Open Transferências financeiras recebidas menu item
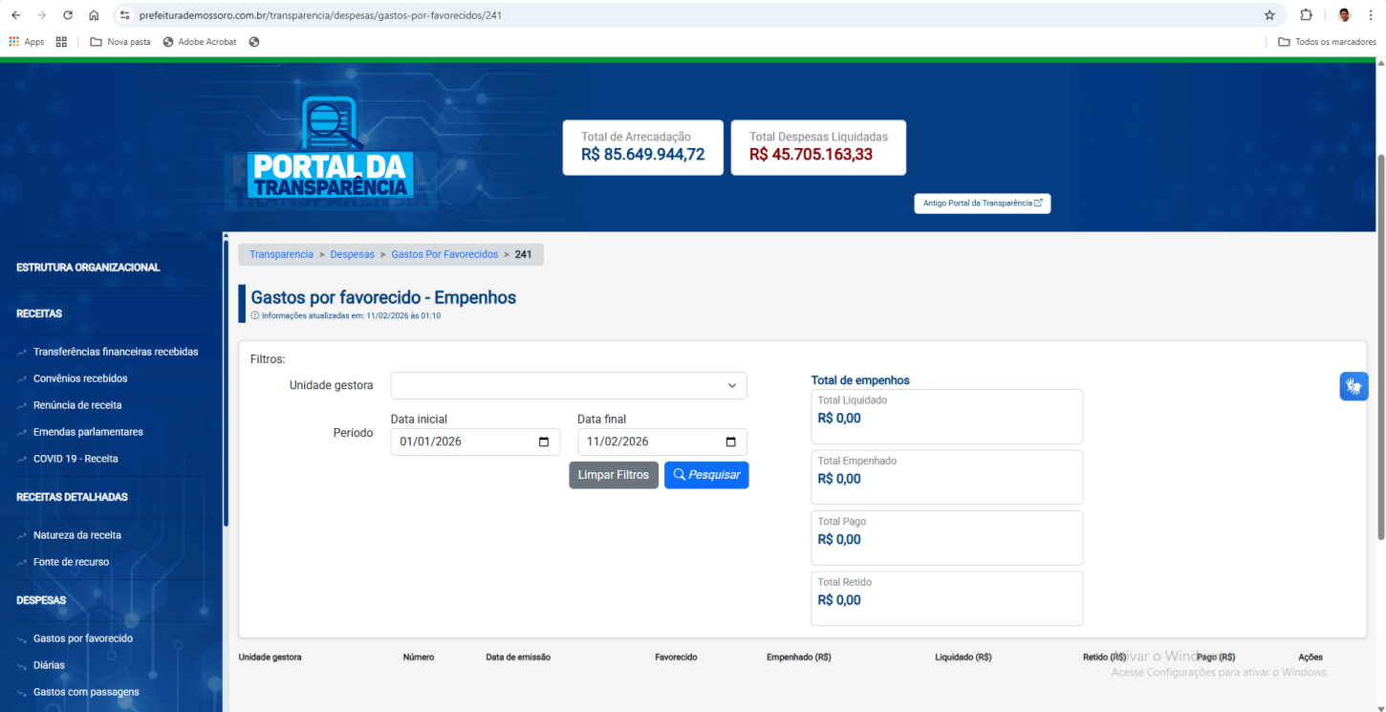The width and height of the screenshot is (1386, 712). pos(116,352)
